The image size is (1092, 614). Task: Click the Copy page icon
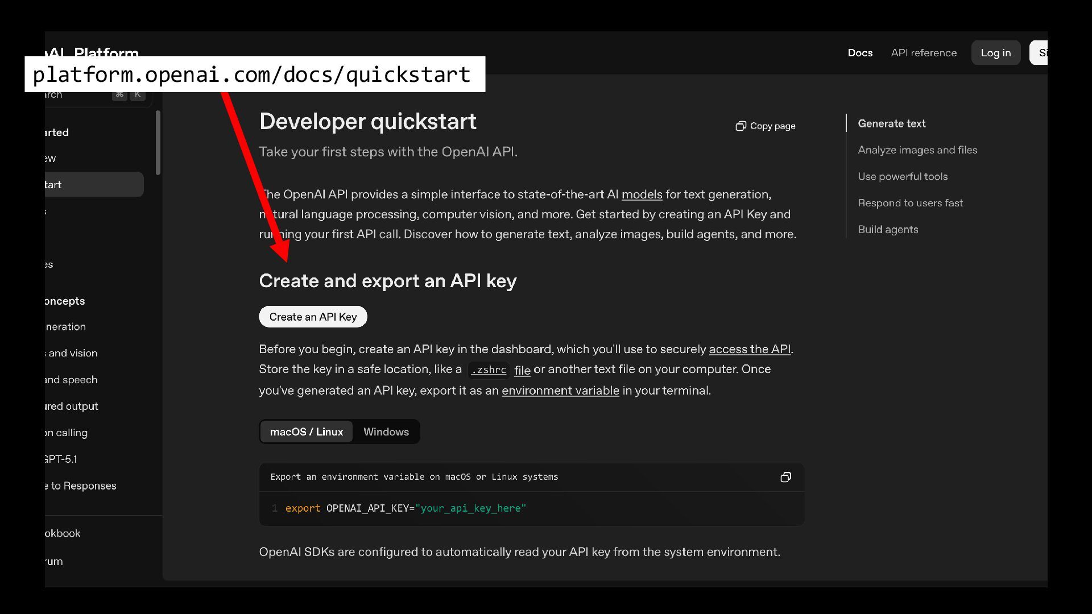741,126
